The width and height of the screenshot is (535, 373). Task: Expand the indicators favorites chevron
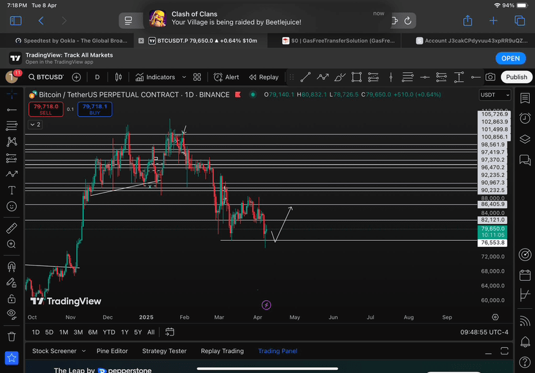pyautogui.click(x=184, y=77)
